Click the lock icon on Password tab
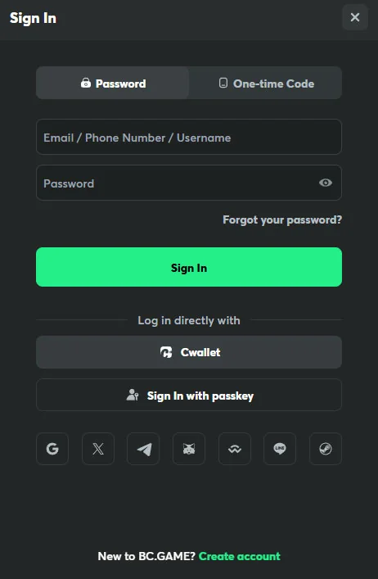This screenshot has height=579, width=378. [86, 83]
